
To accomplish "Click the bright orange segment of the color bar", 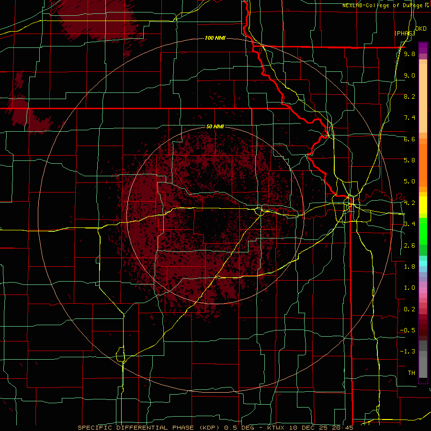I will pyautogui.click(x=423, y=166).
